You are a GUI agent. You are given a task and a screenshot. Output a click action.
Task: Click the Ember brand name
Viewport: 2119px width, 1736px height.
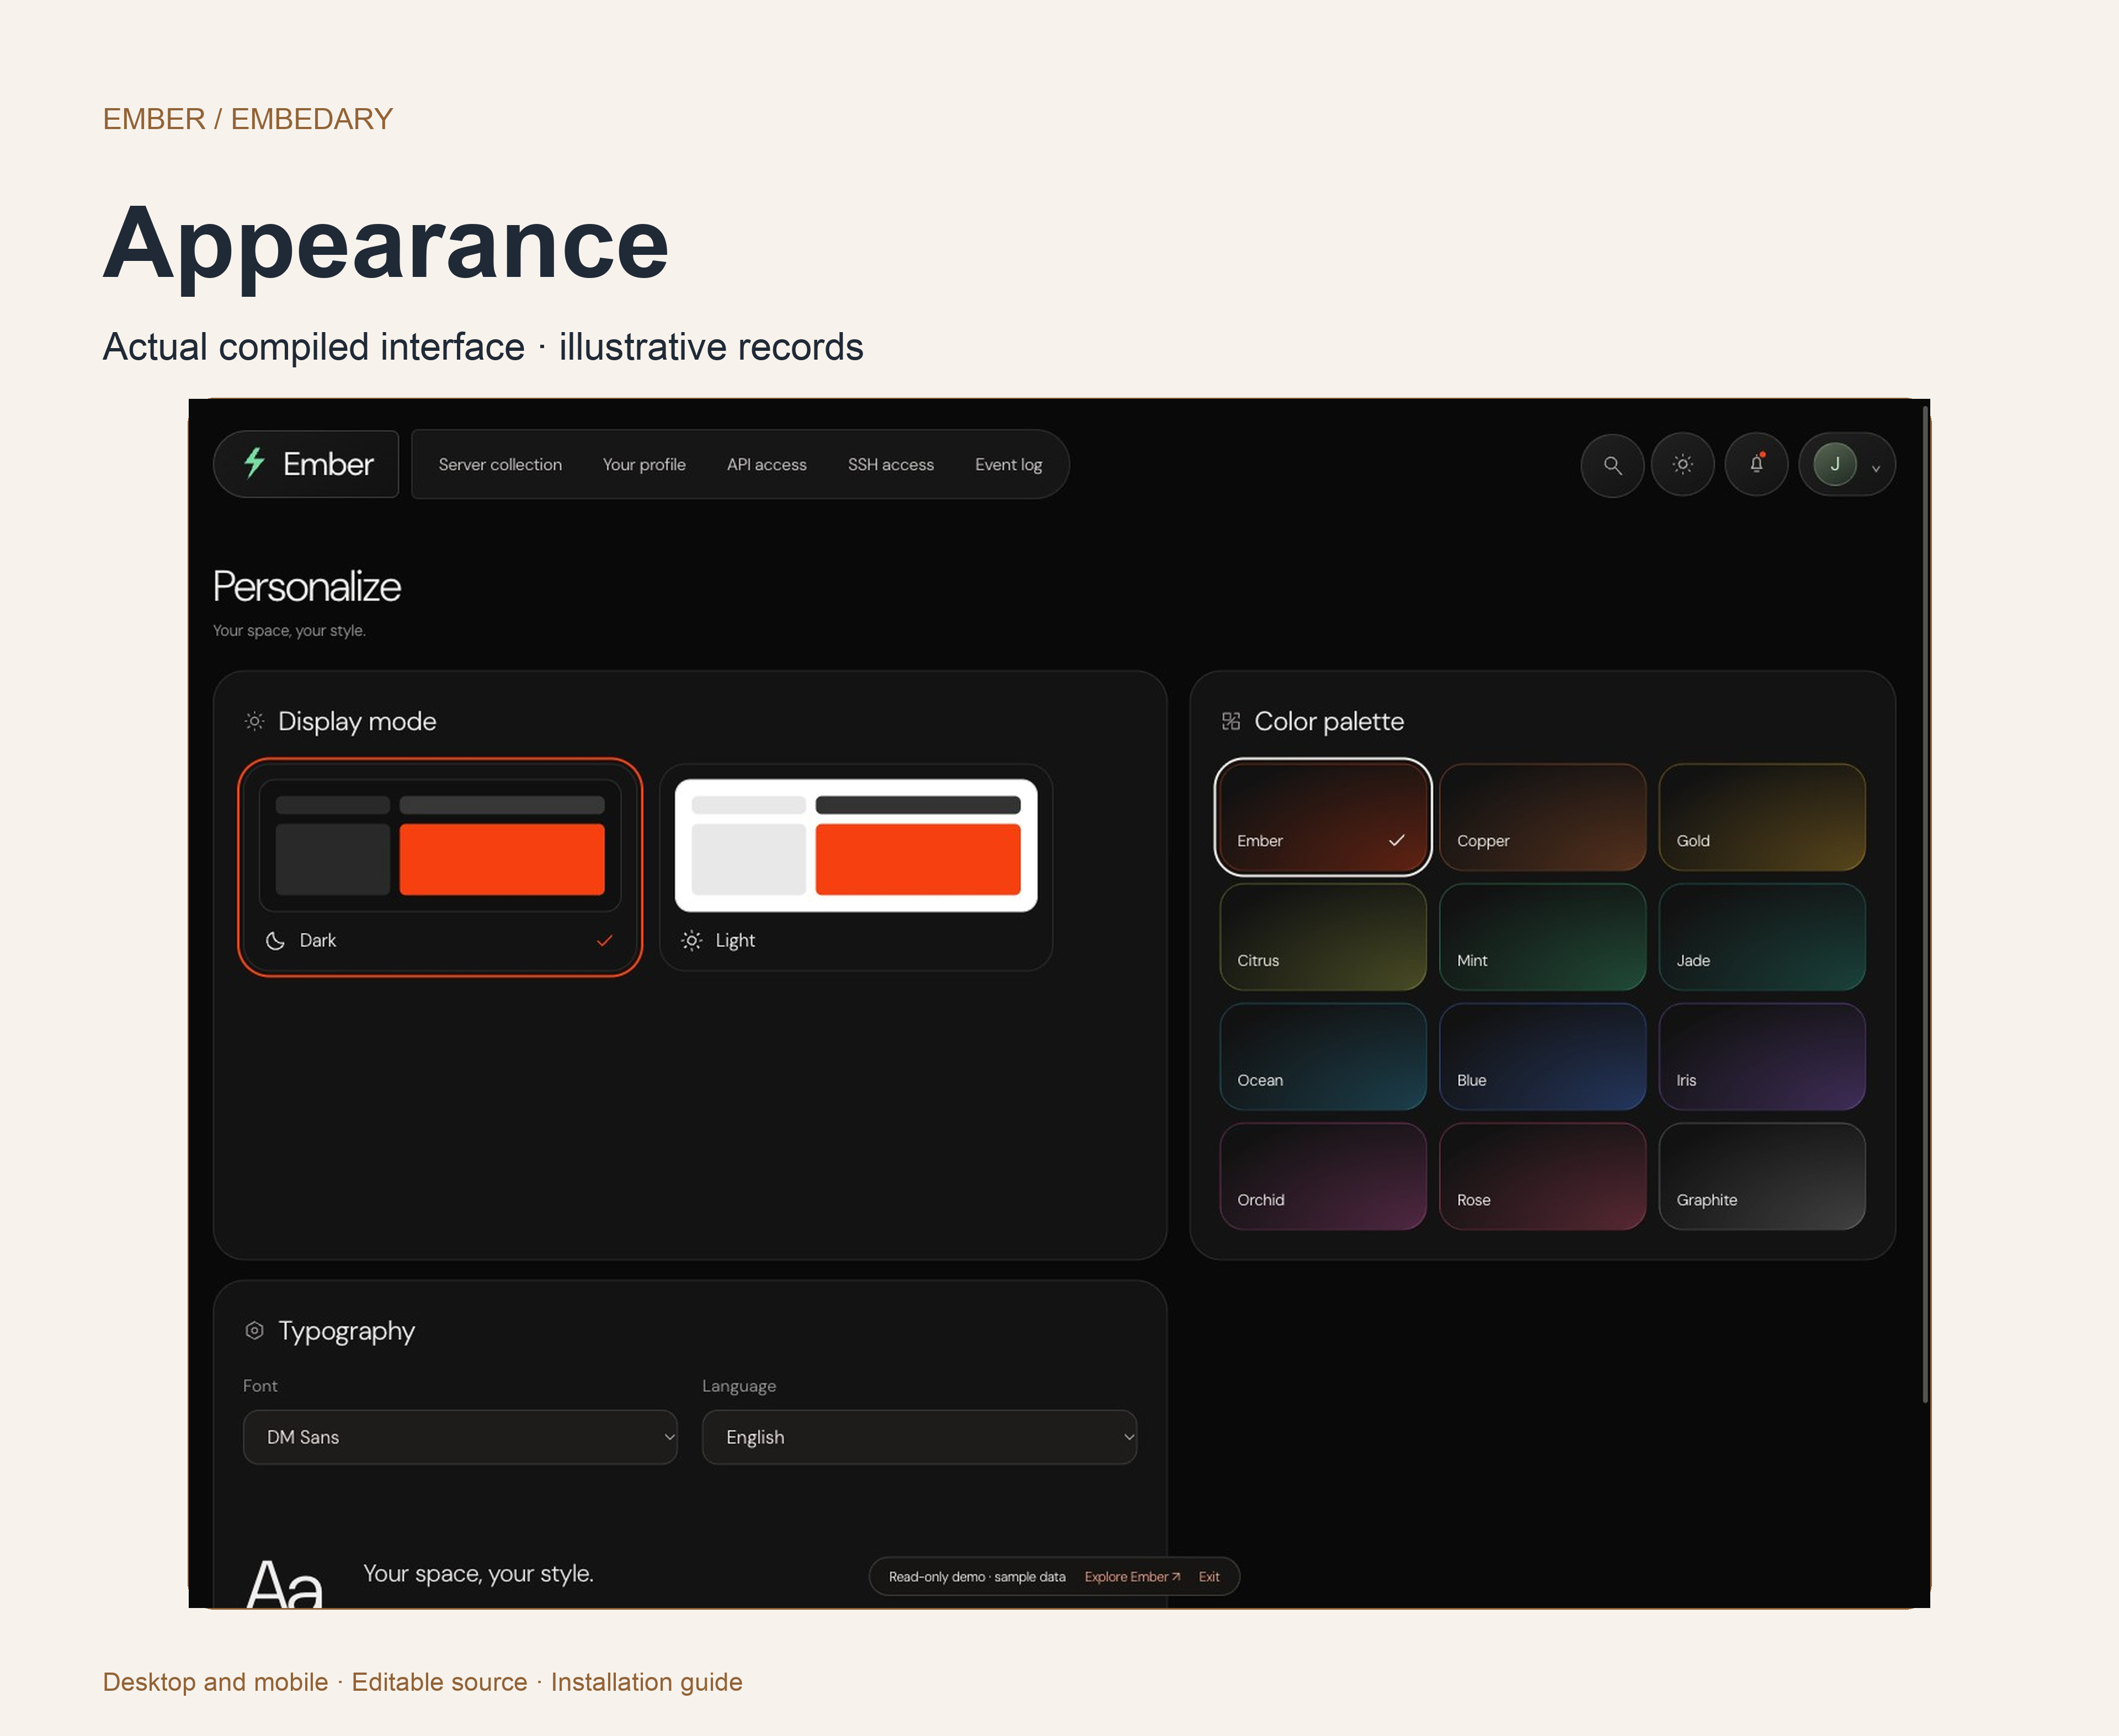click(x=328, y=464)
